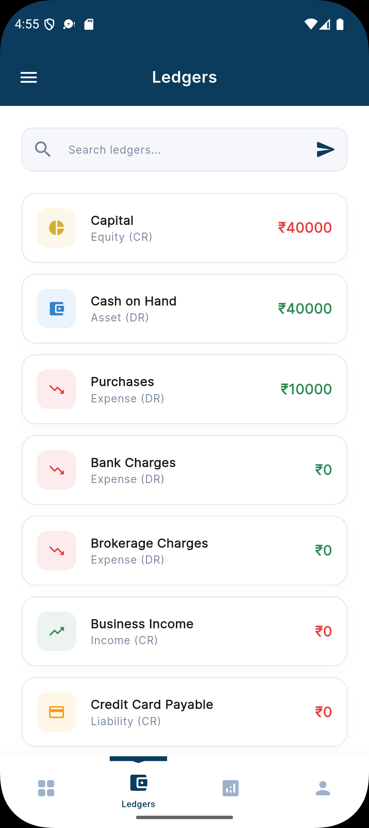The image size is (369, 828).
Task: Open the hamburger navigation menu
Action: click(x=29, y=78)
